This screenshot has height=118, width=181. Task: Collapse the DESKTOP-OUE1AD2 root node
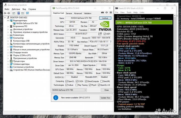[x=5, y=18]
